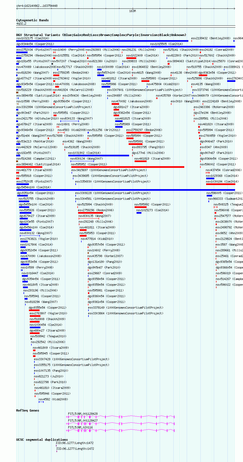The height and width of the screenshot is (462, 243).
Task: Select nsv595993 (Cooper2011) variant label
Action: coord(159,78)
